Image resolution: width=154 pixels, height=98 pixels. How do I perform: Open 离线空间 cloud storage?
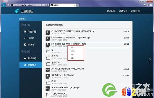click(x=30, y=58)
